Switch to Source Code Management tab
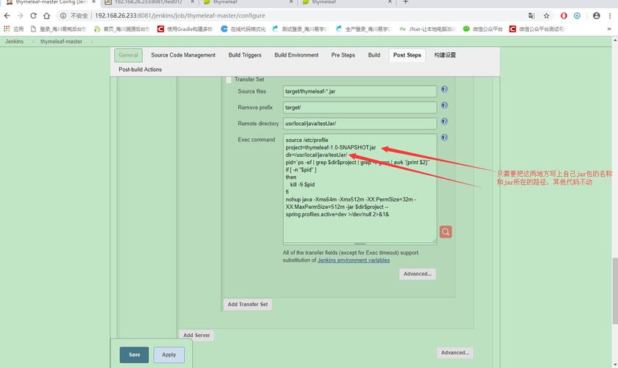Screen dimensions: 618x368 183,55
